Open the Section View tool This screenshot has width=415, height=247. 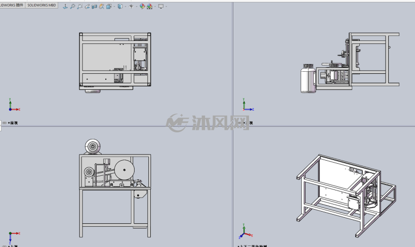(x=94, y=7)
